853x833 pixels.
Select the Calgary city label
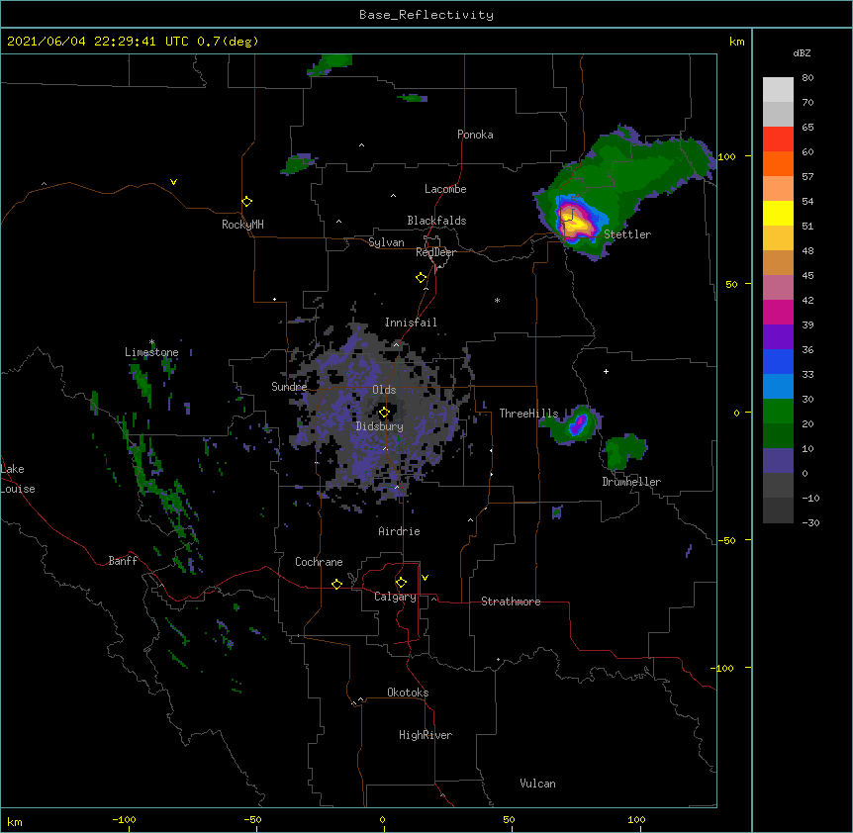[x=395, y=597]
